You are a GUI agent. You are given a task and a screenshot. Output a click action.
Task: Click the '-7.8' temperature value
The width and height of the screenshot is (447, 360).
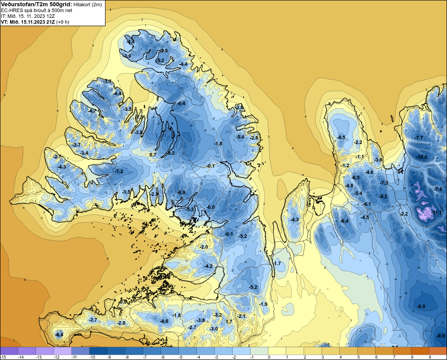click(x=438, y=189)
